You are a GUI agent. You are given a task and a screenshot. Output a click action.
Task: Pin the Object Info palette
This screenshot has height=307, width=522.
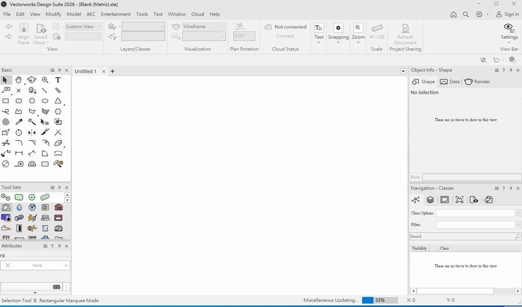tap(511, 70)
